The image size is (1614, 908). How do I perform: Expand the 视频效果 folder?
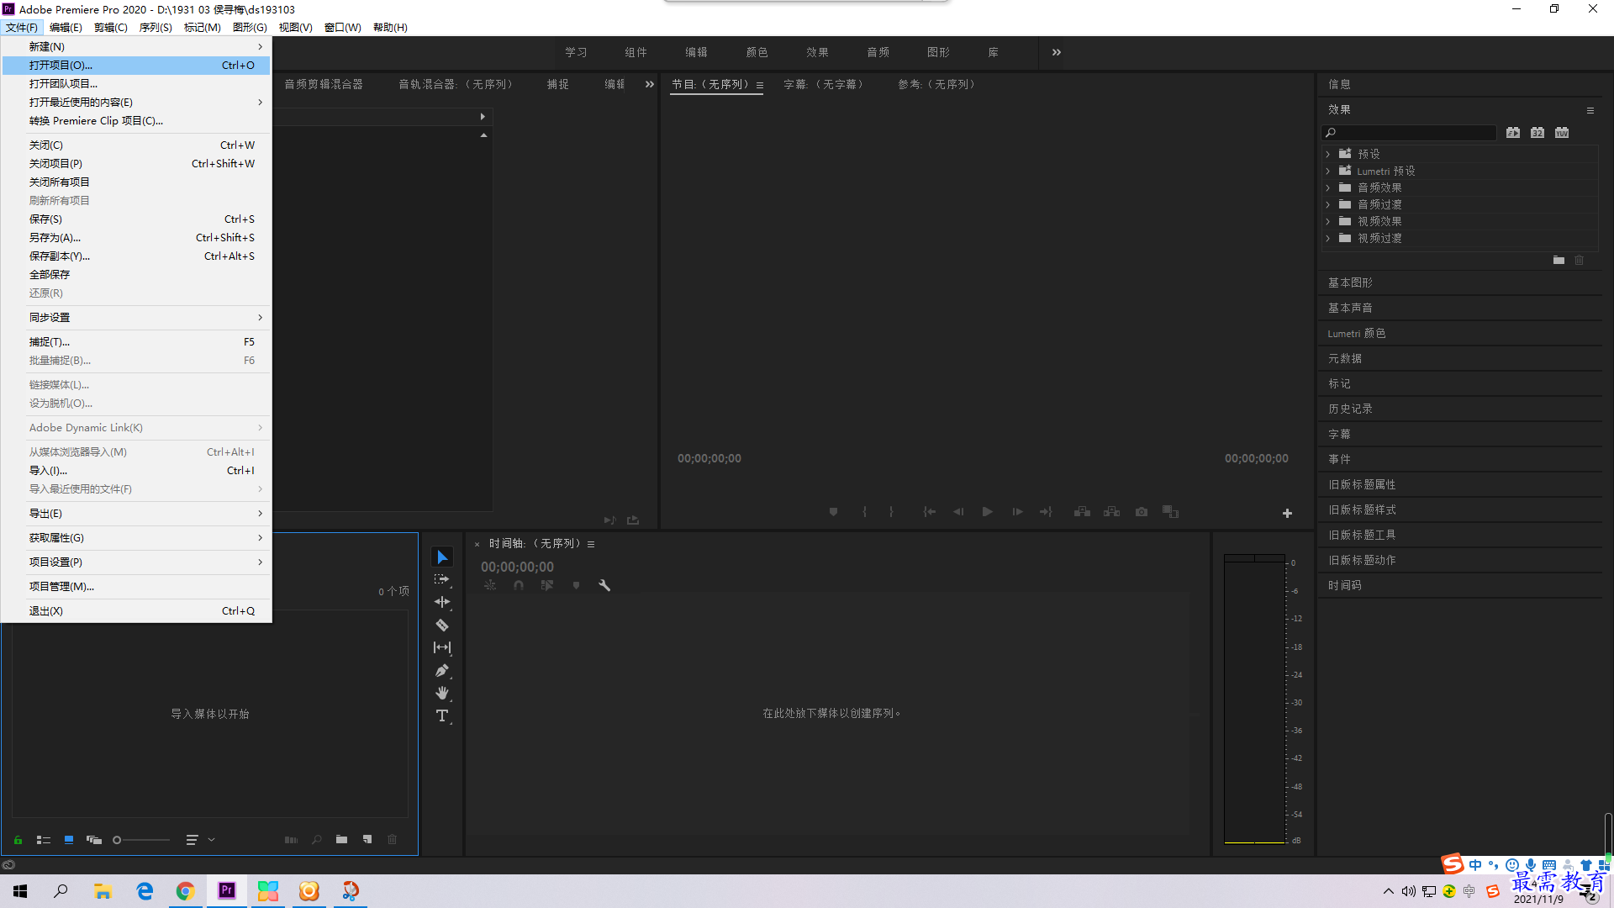(x=1328, y=221)
